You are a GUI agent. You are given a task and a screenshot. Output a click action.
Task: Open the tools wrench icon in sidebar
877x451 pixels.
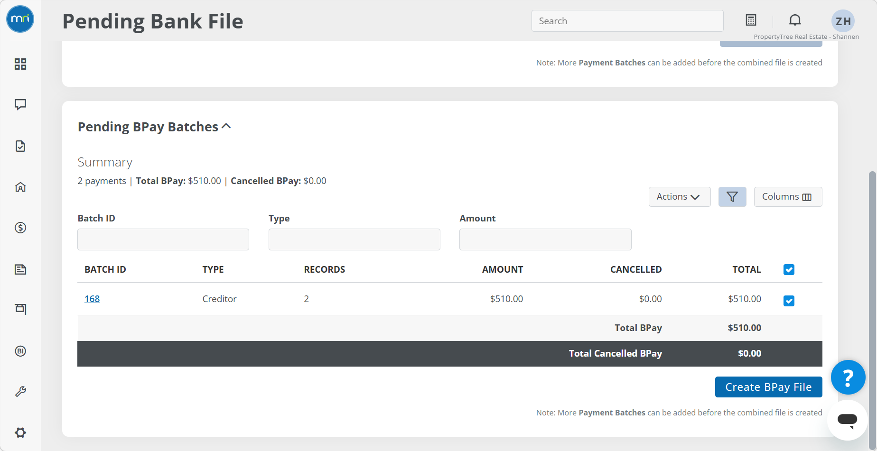[20, 392]
